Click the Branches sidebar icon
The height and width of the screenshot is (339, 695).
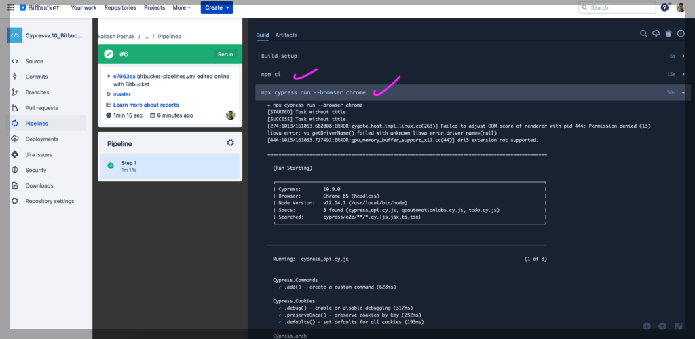(15, 92)
